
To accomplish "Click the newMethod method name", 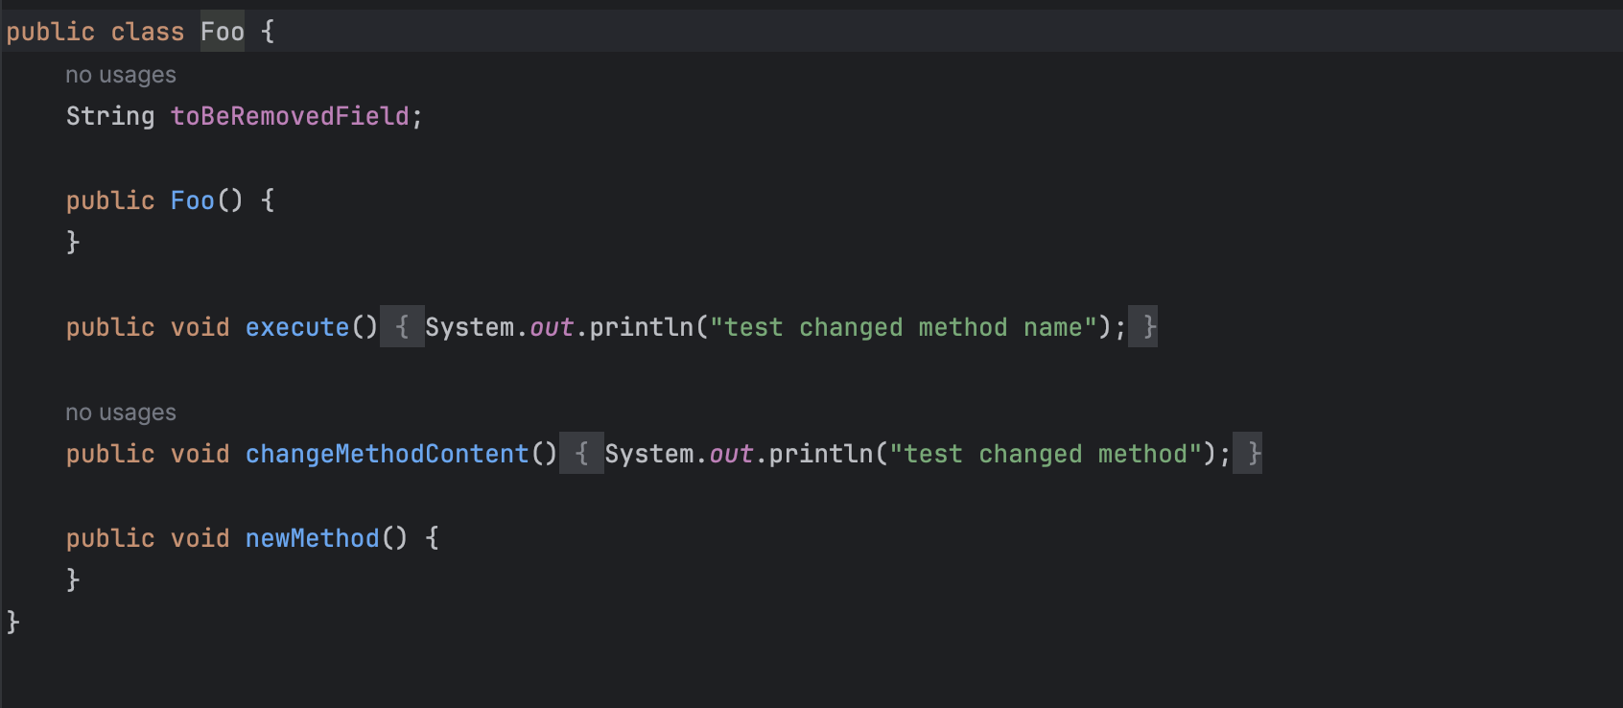I will [312, 538].
